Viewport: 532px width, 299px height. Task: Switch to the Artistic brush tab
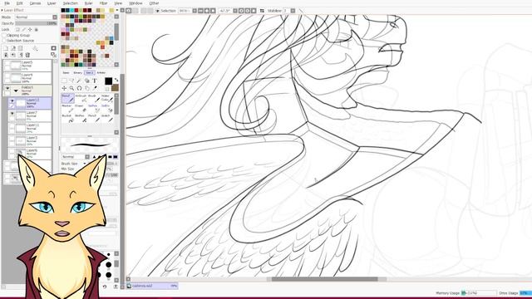pos(101,73)
